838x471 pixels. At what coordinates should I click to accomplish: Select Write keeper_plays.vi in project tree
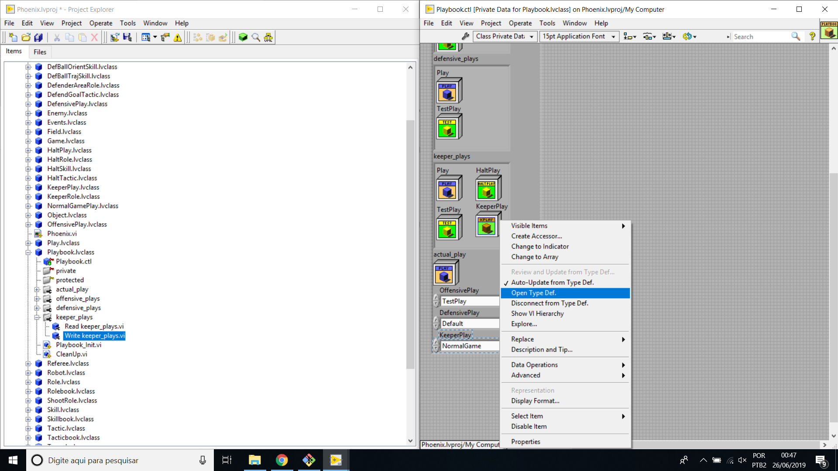tap(95, 336)
